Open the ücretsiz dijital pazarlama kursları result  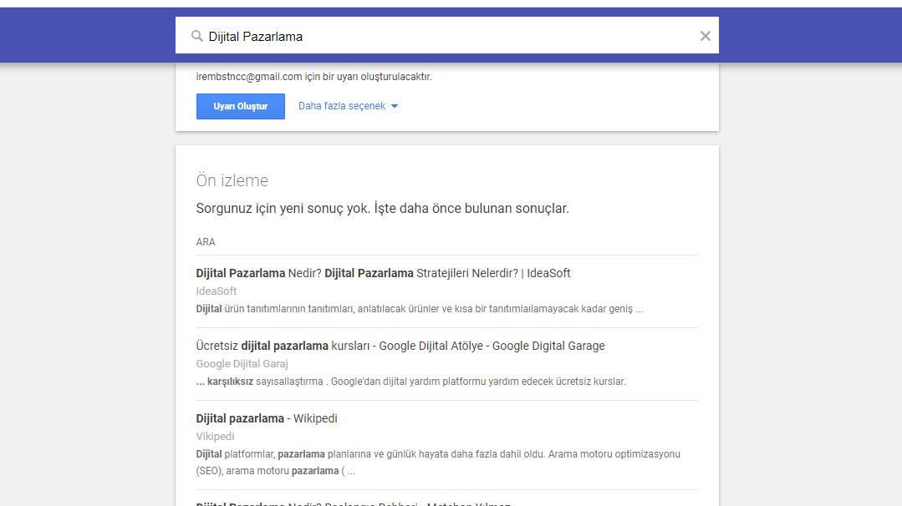click(x=400, y=345)
